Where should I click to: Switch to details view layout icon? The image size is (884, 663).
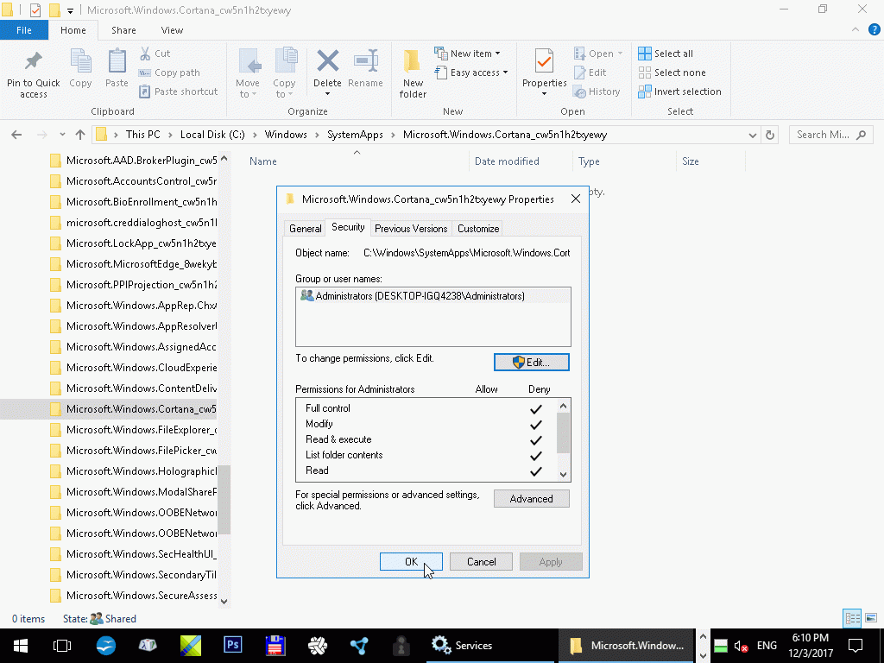(852, 618)
